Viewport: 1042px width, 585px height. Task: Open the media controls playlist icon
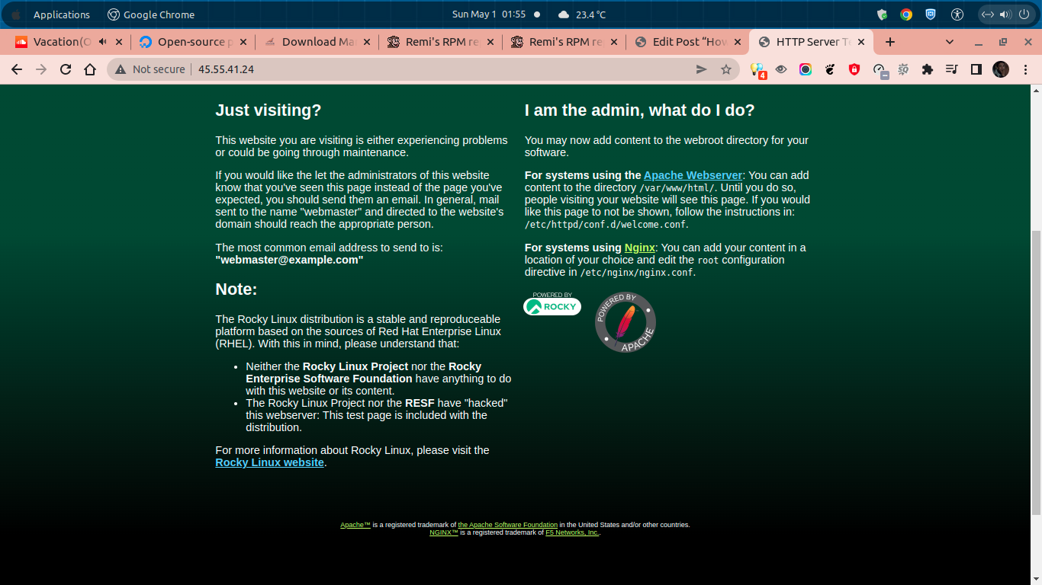click(951, 69)
